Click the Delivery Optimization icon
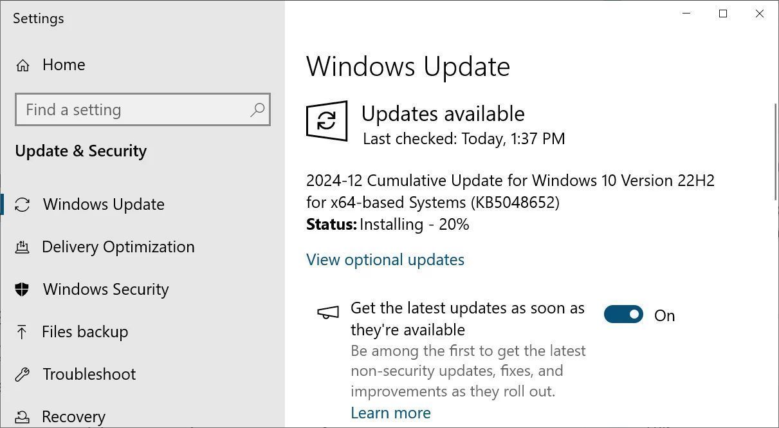Screen dimensions: 779x428 tap(23, 247)
